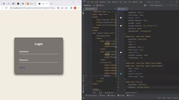Open the Tools menu
Screen dimensions: 179x100
tap(125, 2)
